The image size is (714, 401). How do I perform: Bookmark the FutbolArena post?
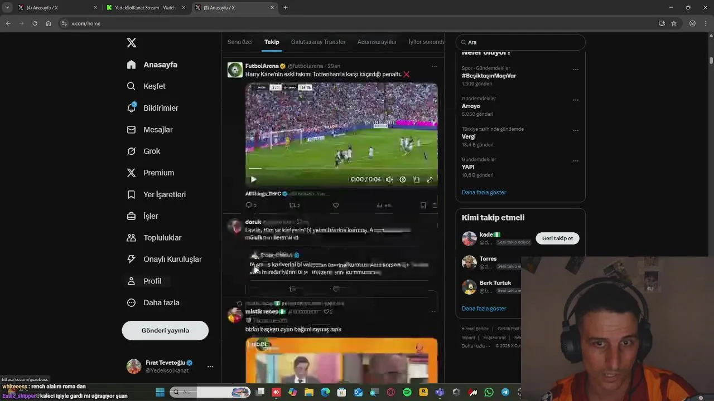coord(423,205)
